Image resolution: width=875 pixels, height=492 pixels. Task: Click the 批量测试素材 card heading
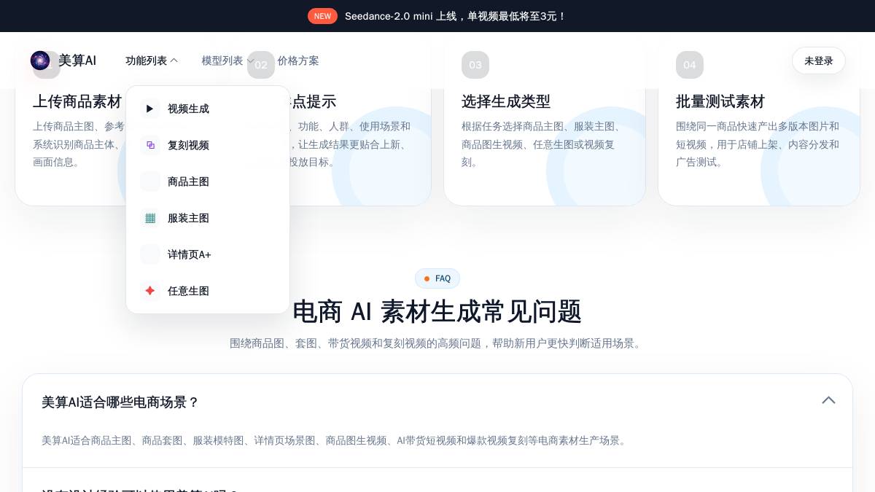(x=720, y=101)
